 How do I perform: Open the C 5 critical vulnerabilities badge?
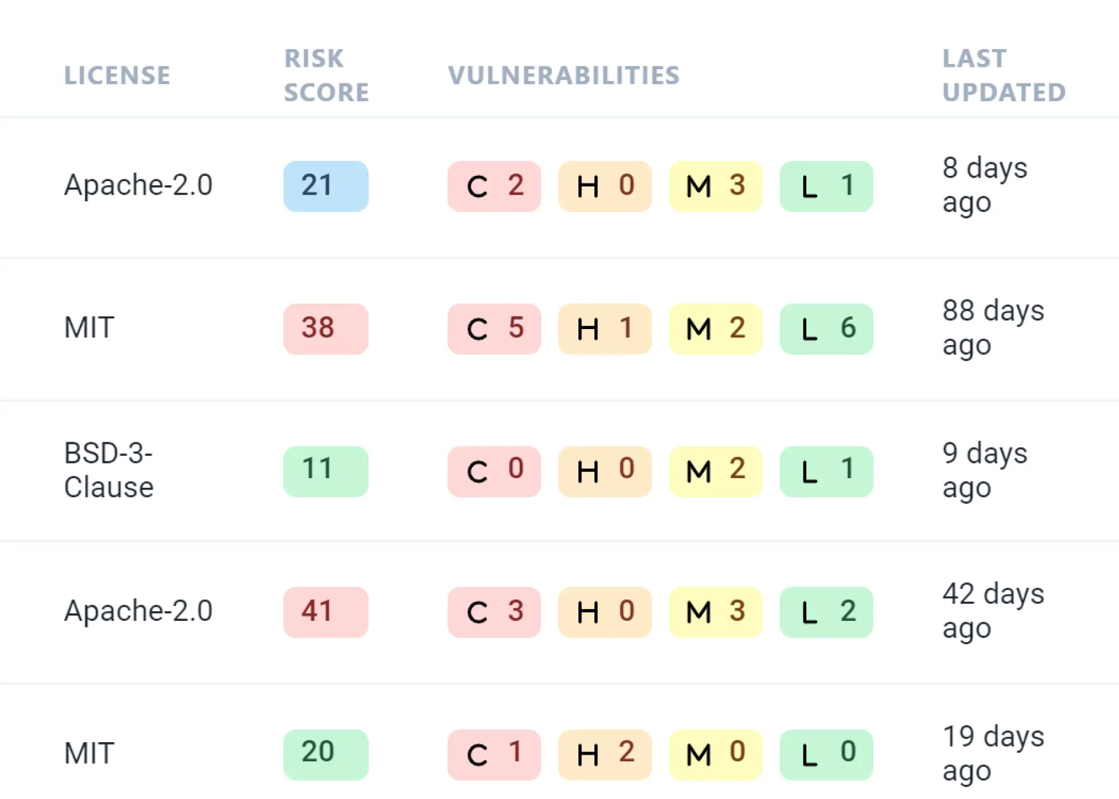(494, 330)
